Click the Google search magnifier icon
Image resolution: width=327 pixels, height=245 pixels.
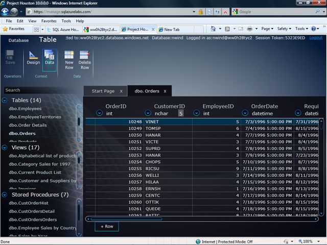317,11
